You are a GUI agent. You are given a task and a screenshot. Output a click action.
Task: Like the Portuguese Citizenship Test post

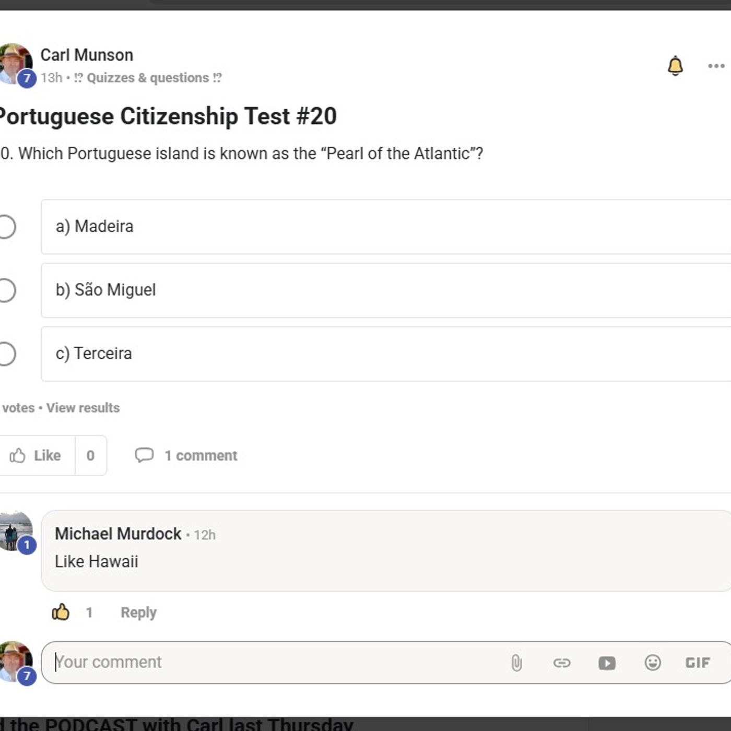tap(36, 455)
